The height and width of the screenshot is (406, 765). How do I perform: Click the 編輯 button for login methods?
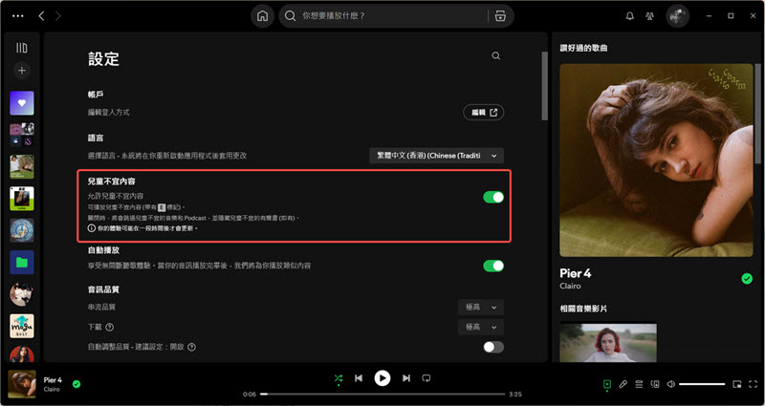[x=484, y=113]
